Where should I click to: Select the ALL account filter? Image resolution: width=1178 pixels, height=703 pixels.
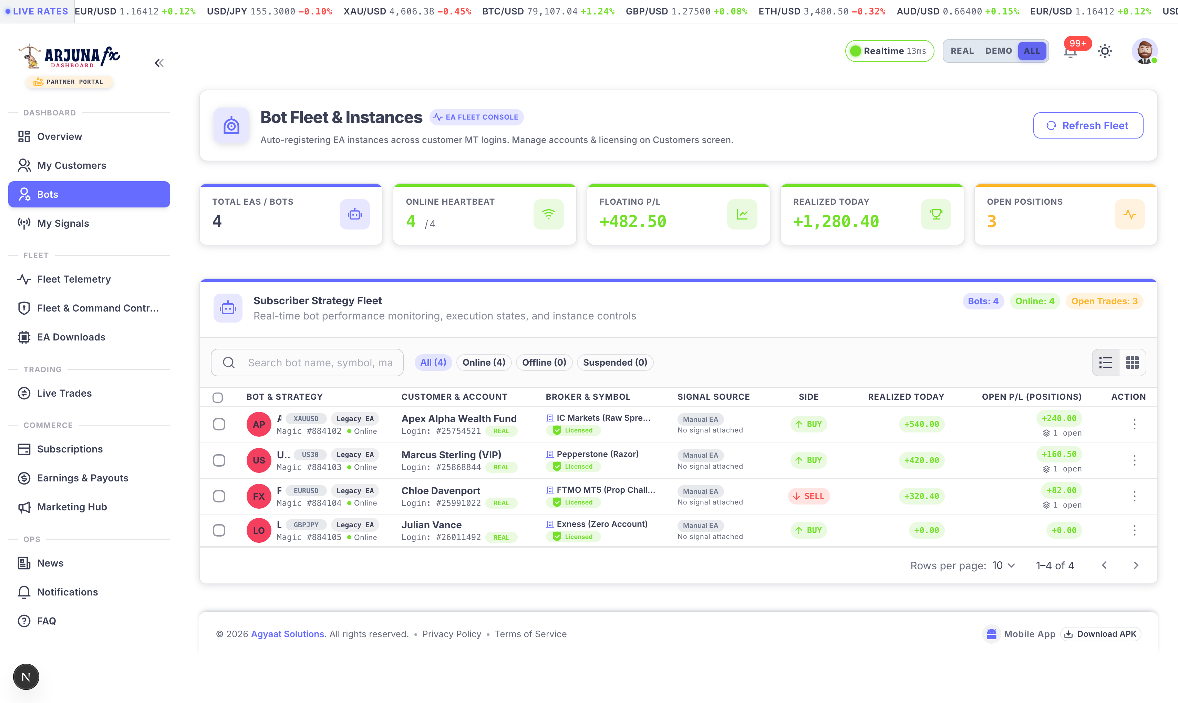pyautogui.click(x=1032, y=51)
